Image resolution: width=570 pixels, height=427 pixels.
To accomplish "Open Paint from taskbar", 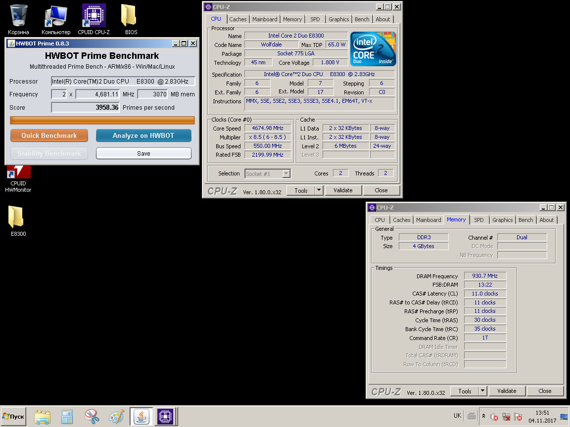I will click(x=116, y=416).
